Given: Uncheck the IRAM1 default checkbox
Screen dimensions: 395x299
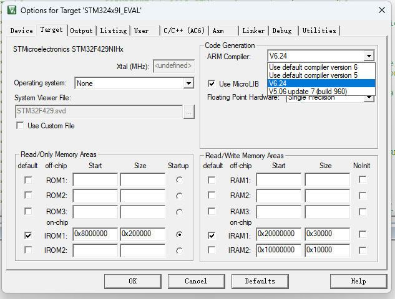Looking at the screenshot, I should [212, 235].
